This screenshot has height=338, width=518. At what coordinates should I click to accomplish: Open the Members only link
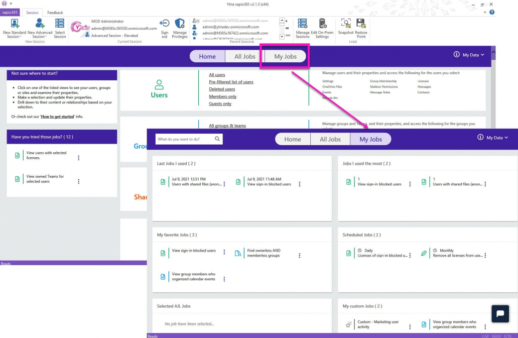click(x=223, y=96)
